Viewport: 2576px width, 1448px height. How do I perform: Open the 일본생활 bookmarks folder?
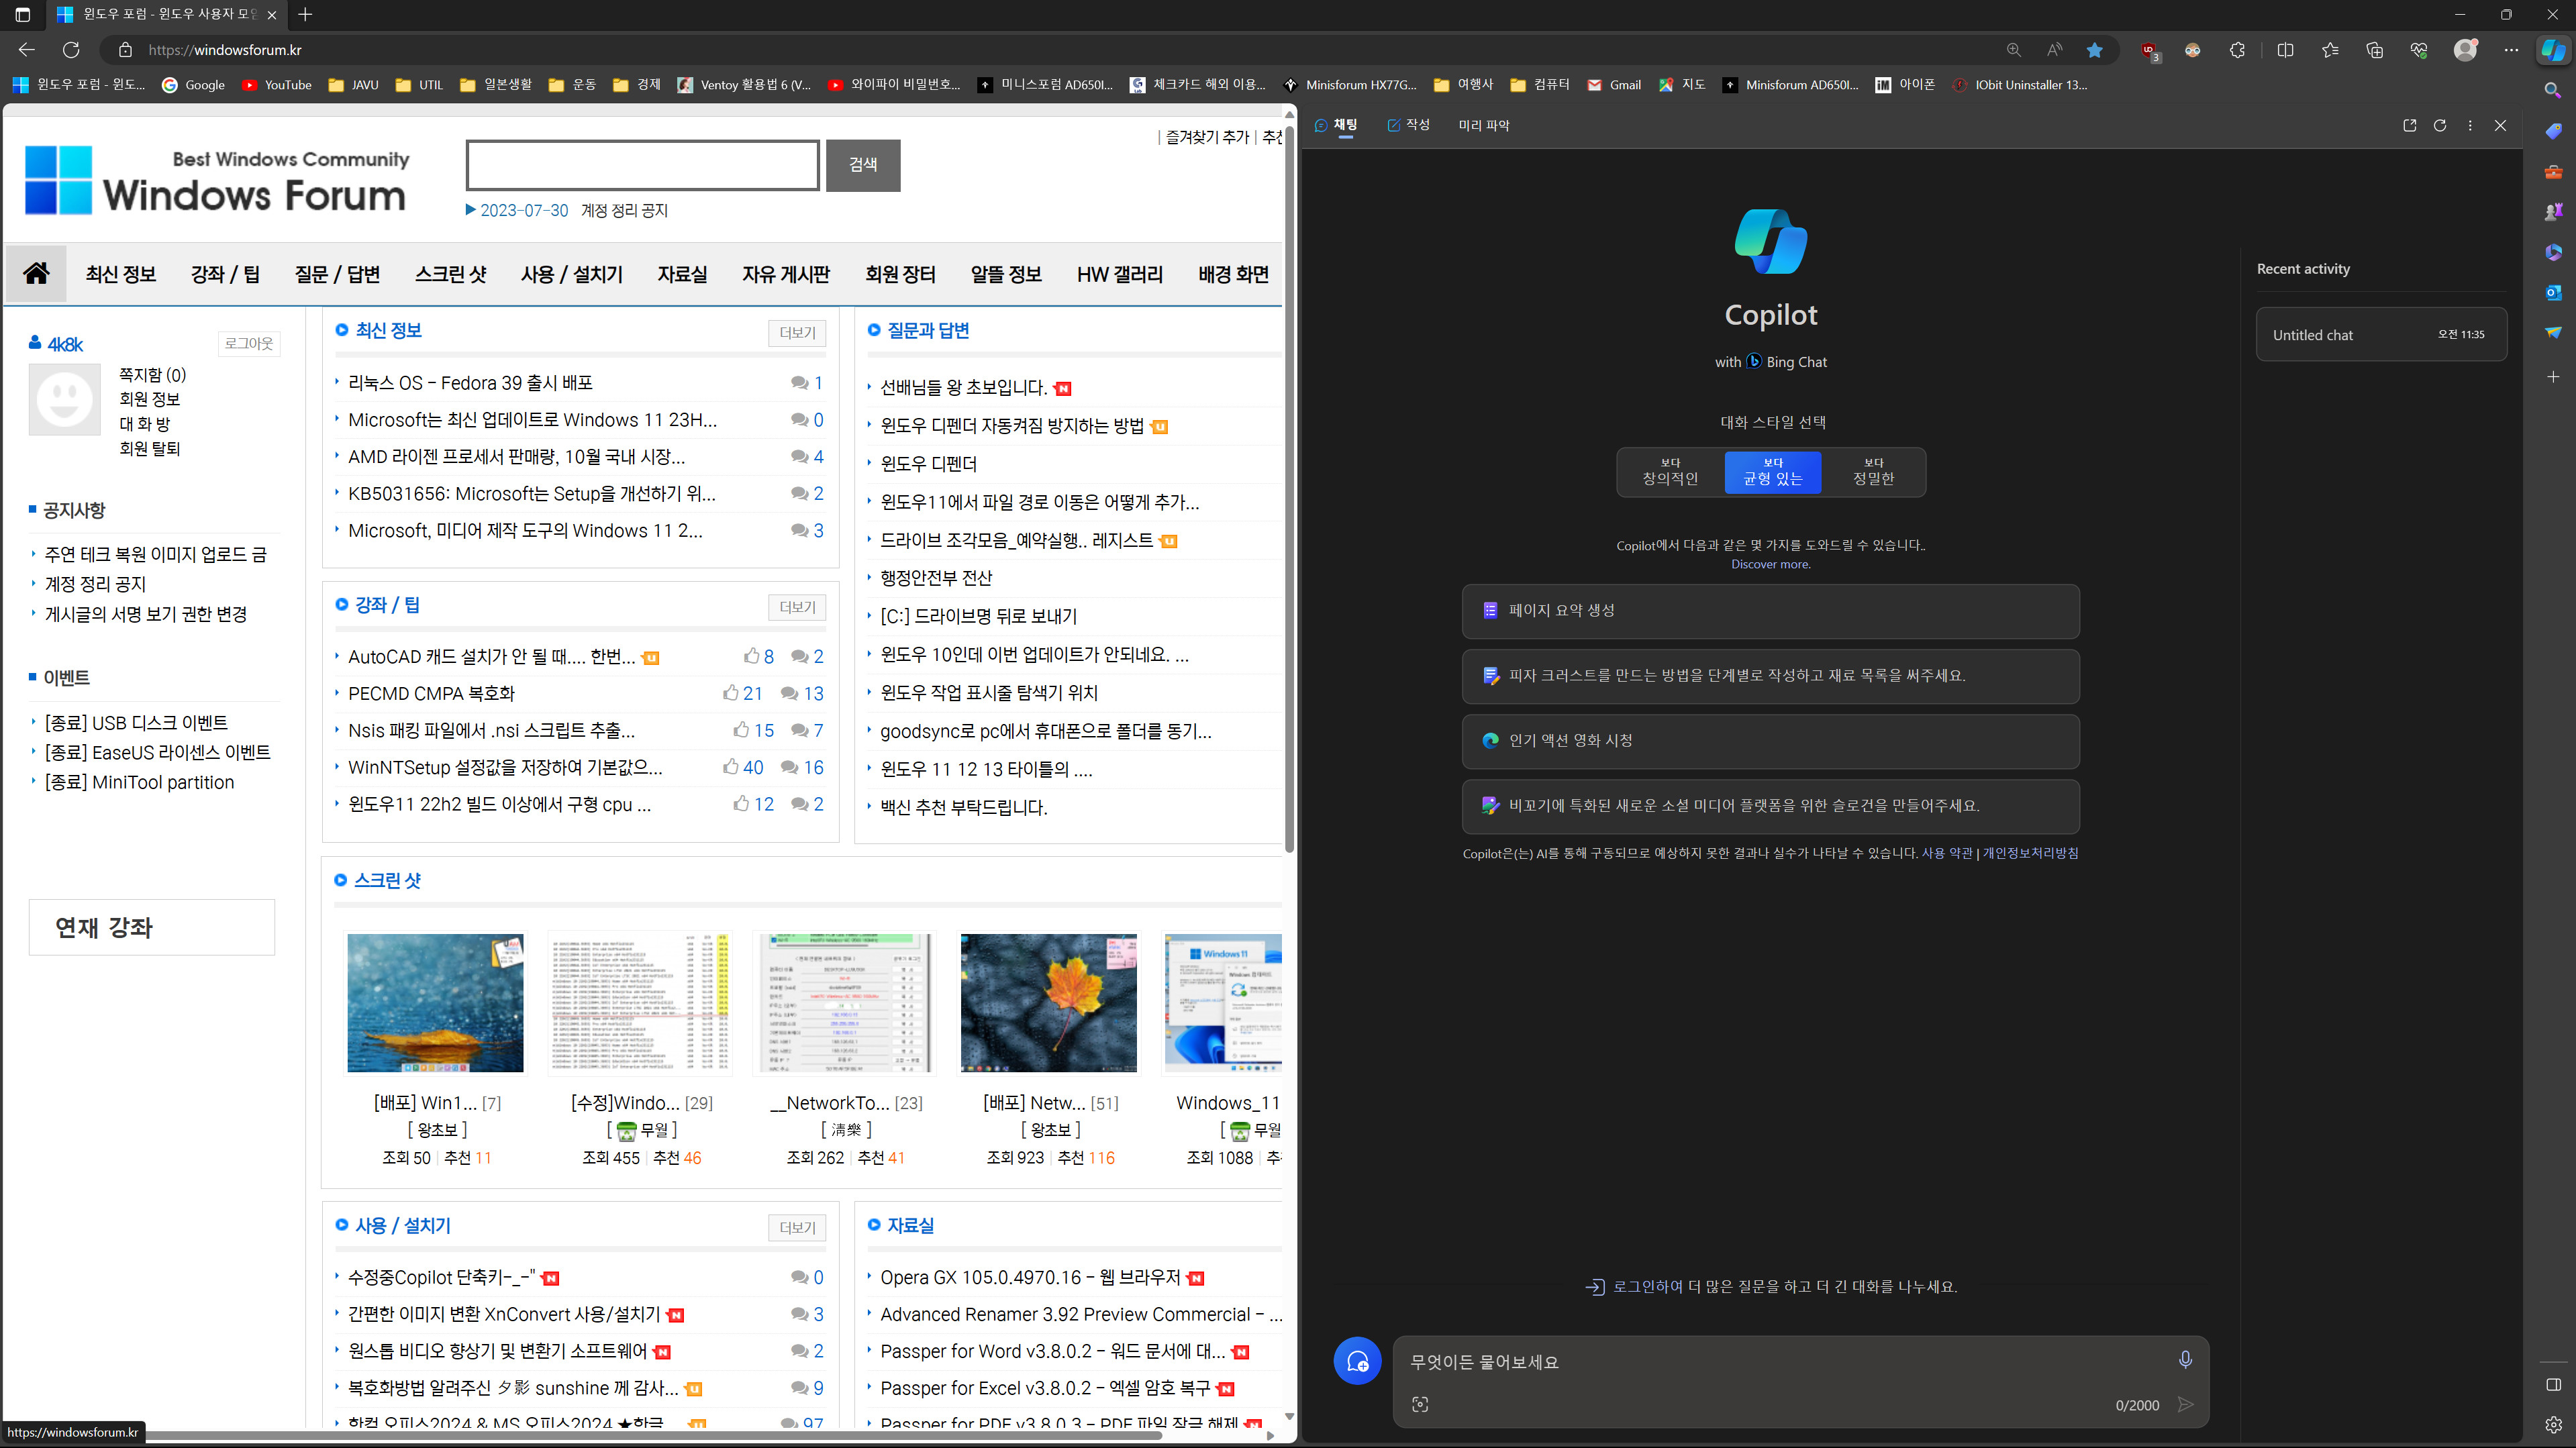tap(496, 85)
